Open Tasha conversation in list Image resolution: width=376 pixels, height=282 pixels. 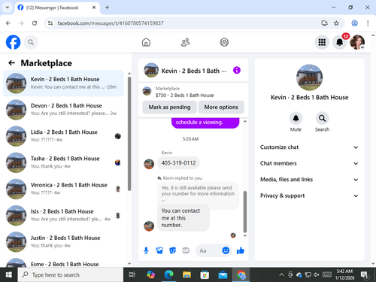63,162
